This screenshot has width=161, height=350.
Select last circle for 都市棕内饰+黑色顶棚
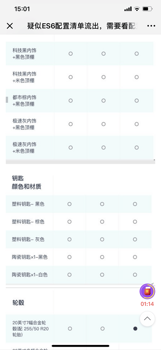(x=137, y=100)
